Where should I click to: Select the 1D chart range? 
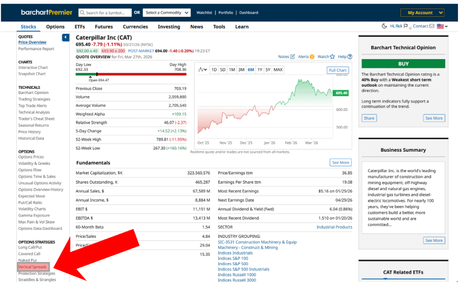tap(214, 70)
